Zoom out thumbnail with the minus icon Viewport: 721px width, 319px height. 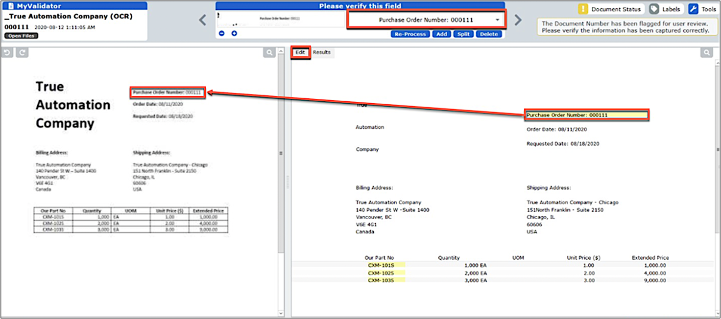pyautogui.click(x=222, y=33)
